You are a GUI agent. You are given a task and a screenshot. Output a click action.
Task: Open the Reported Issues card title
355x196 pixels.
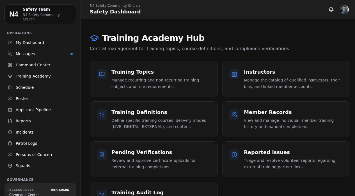267,152
